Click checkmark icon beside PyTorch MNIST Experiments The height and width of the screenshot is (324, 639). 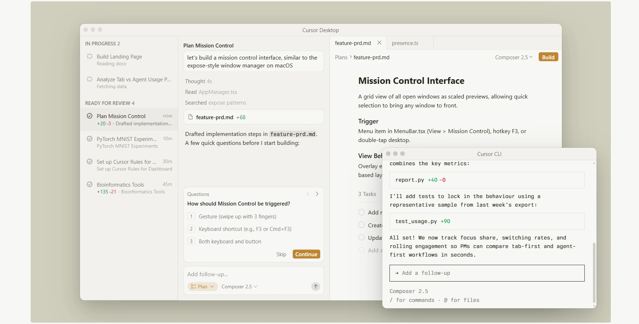pos(90,139)
